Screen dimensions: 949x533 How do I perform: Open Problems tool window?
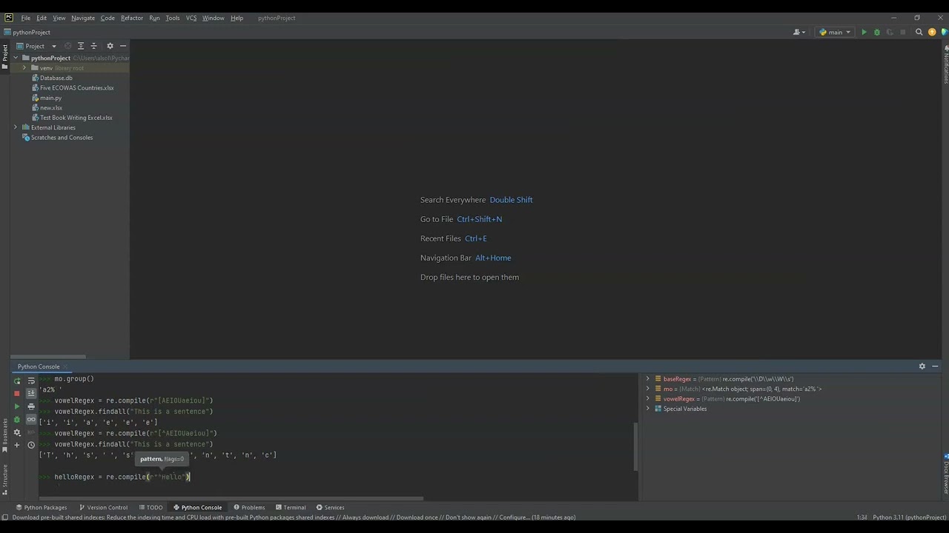[x=249, y=507]
